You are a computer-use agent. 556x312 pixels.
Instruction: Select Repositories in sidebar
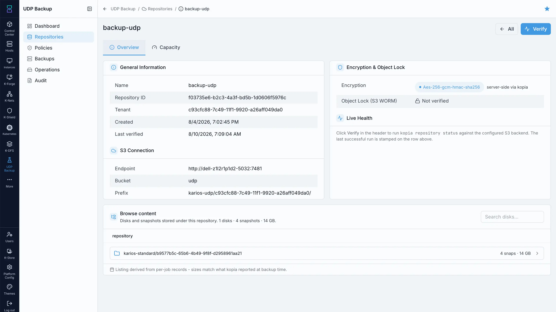coord(58,37)
